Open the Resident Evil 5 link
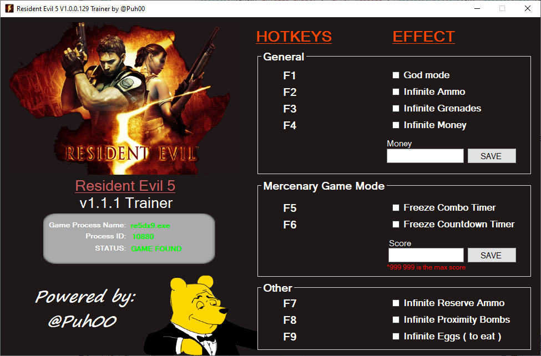This screenshot has height=356, width=541. click(125, 186)
